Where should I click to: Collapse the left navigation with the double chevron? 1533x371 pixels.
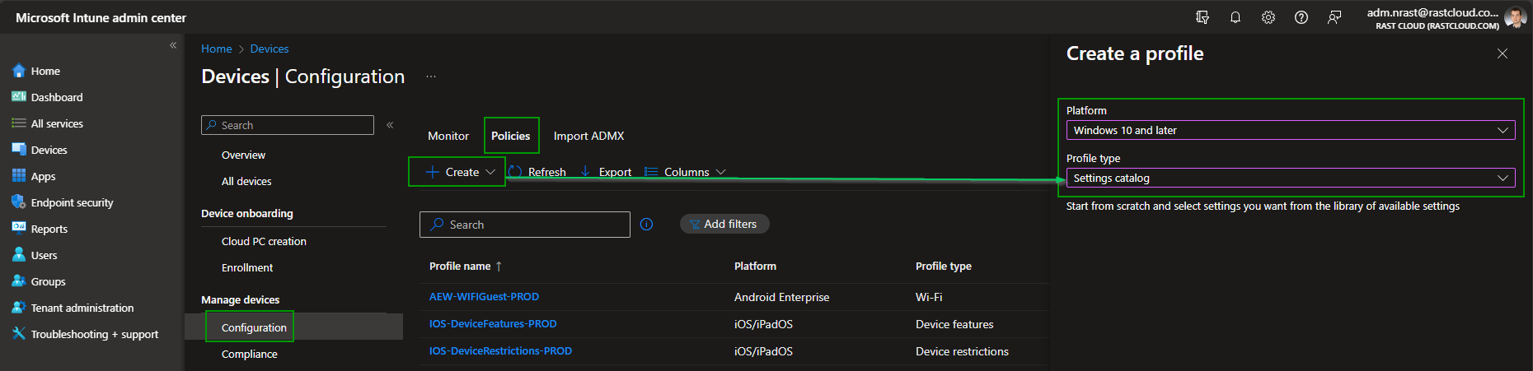[x=173, y=45]
